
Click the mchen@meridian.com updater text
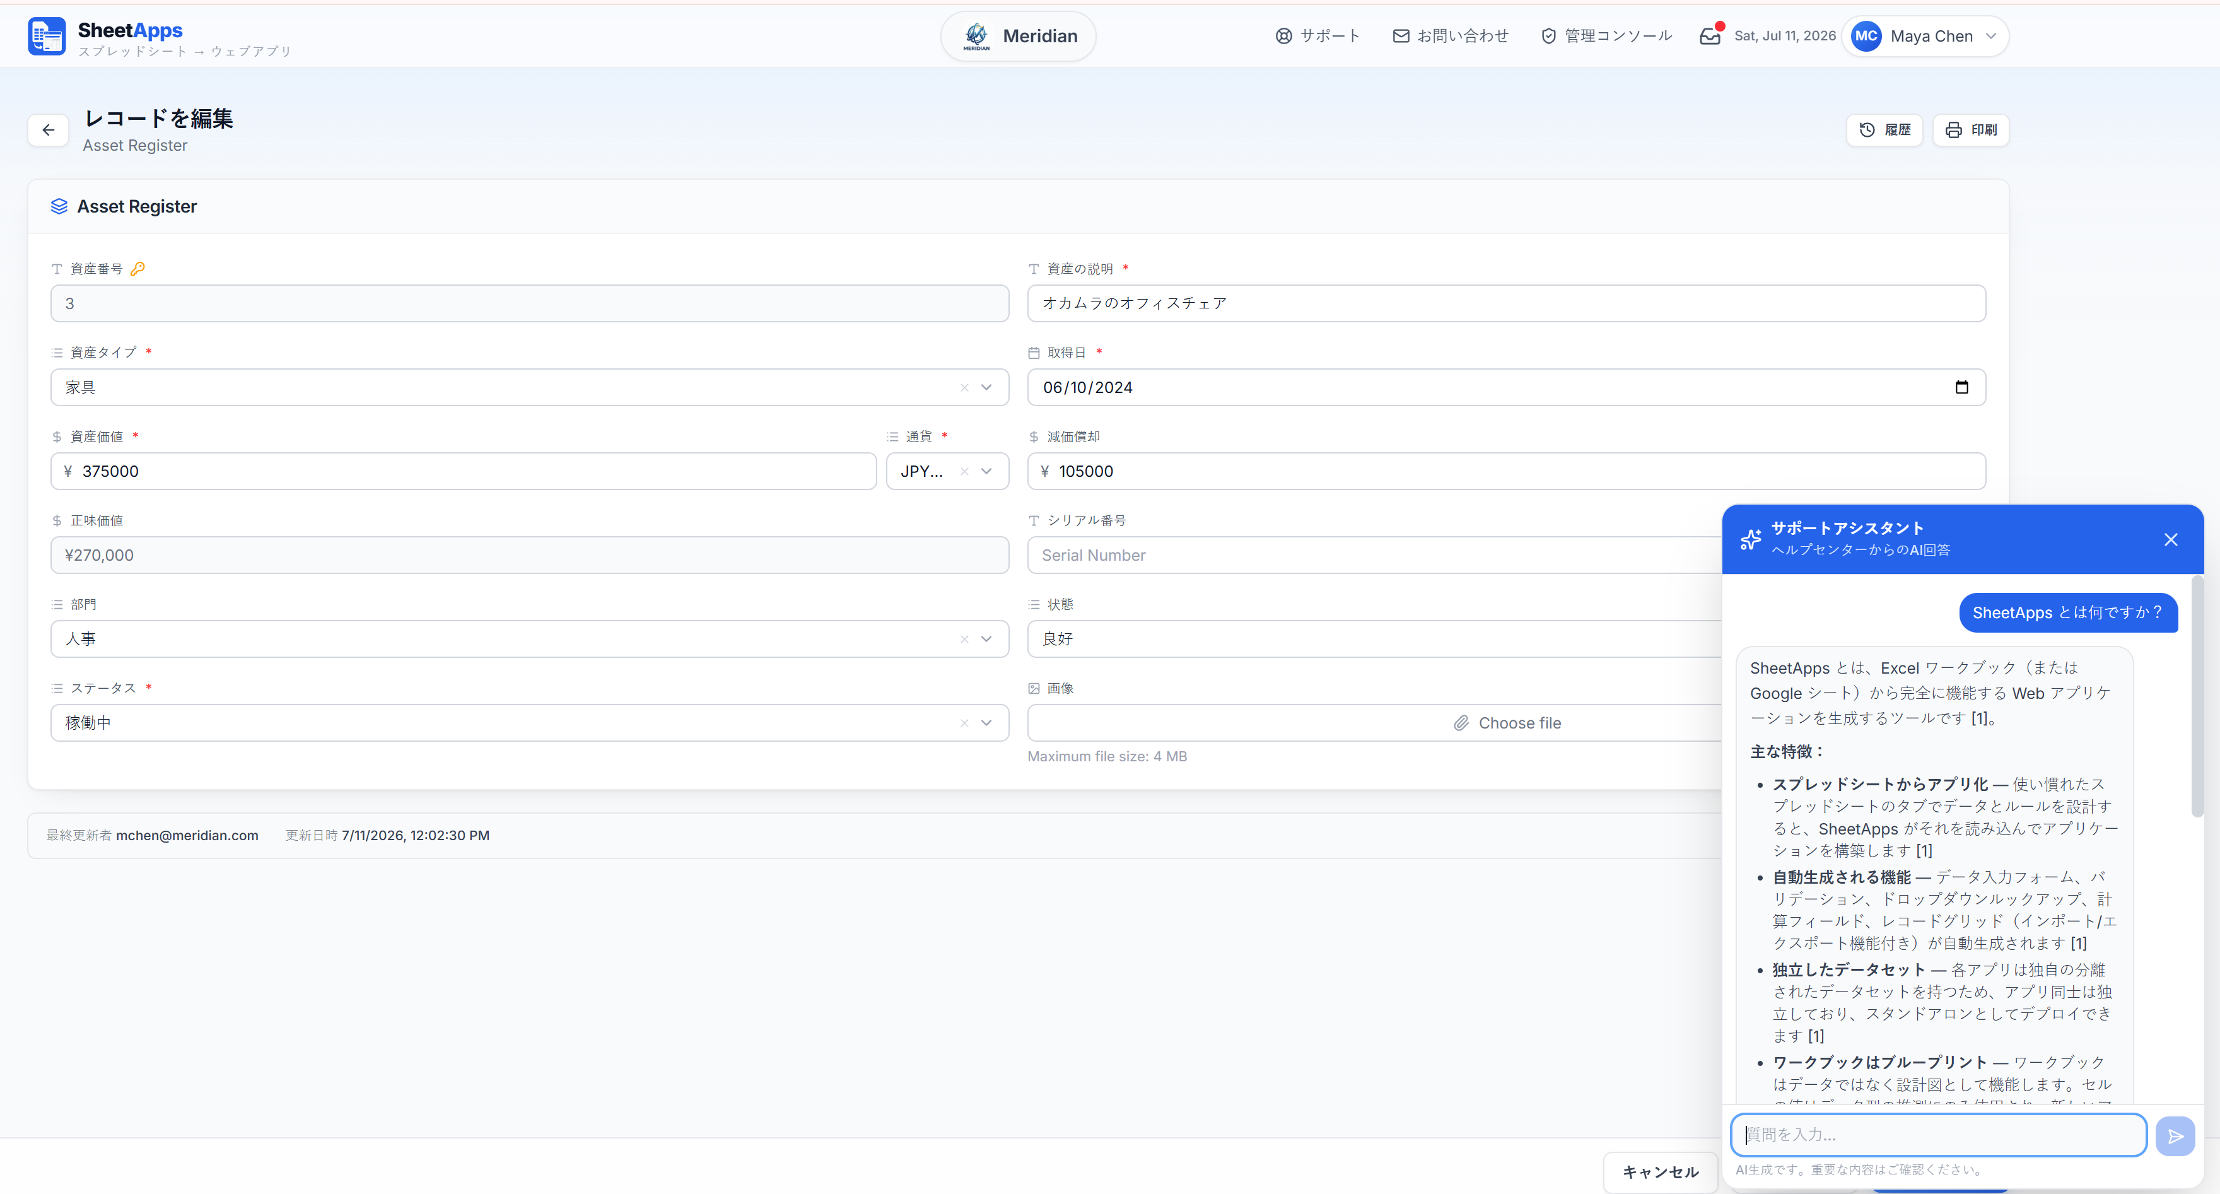click(187, 835)
